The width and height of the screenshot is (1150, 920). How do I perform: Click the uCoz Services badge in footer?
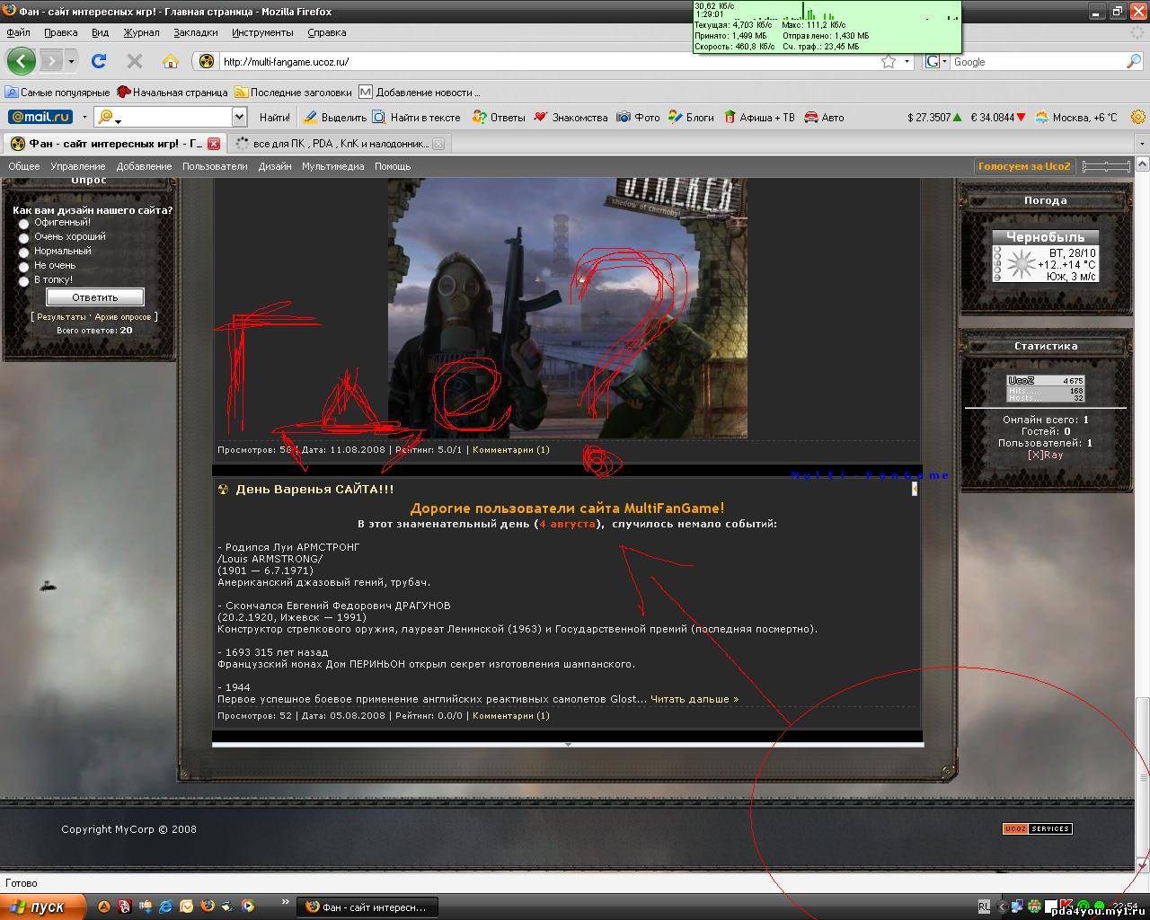(1038, 828)
